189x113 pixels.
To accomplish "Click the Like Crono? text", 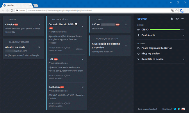I will click(167, 109).
